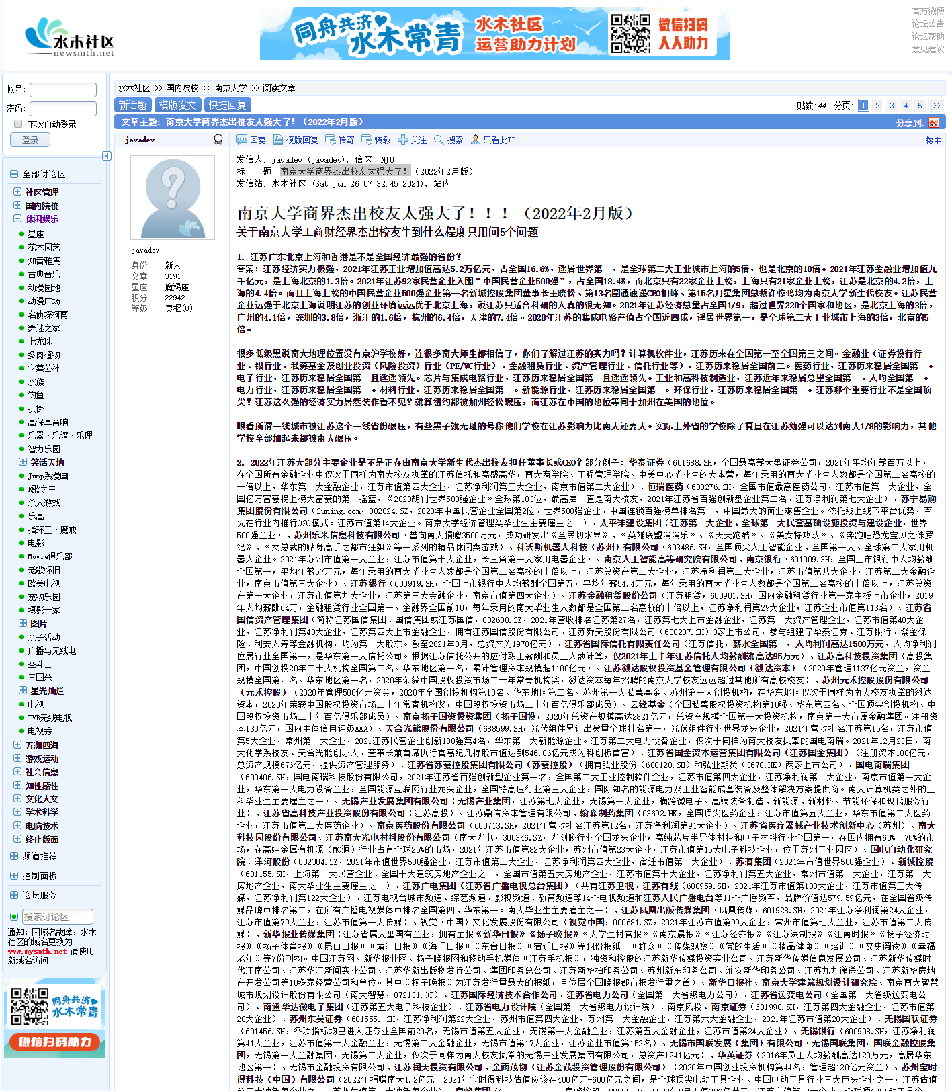Open the newsmth.net 水木社区 logo

[70, 38]
